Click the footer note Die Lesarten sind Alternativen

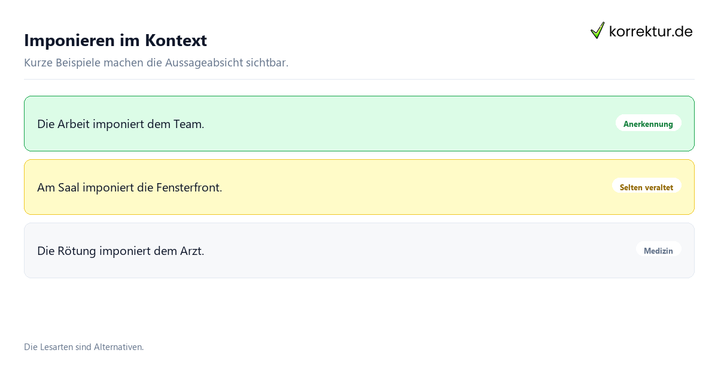click(84, 347)
